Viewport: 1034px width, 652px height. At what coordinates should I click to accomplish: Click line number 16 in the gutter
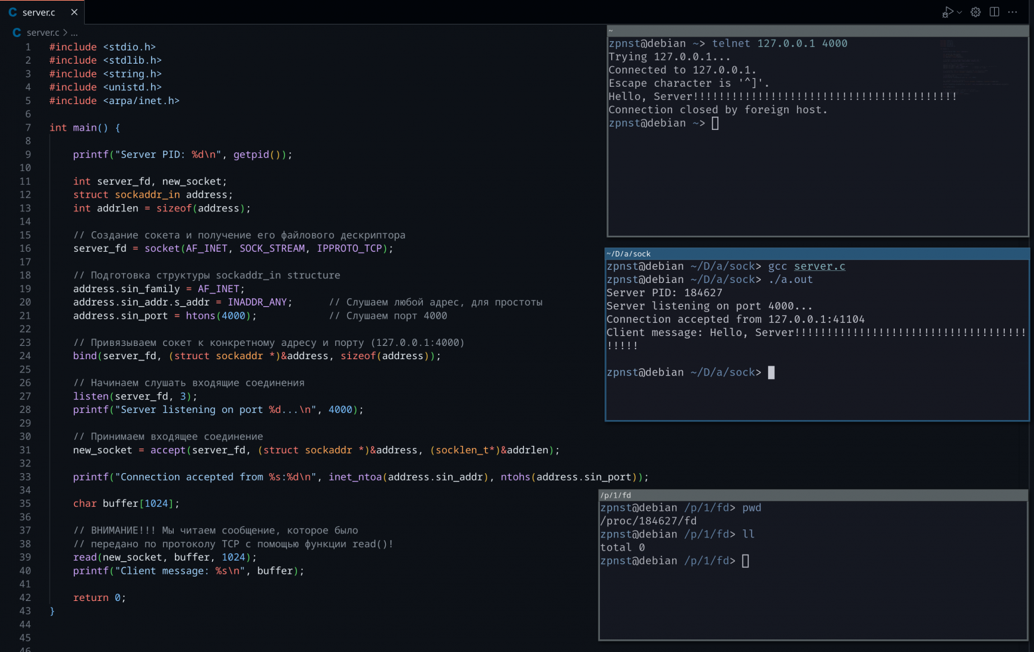click(25, 248)
